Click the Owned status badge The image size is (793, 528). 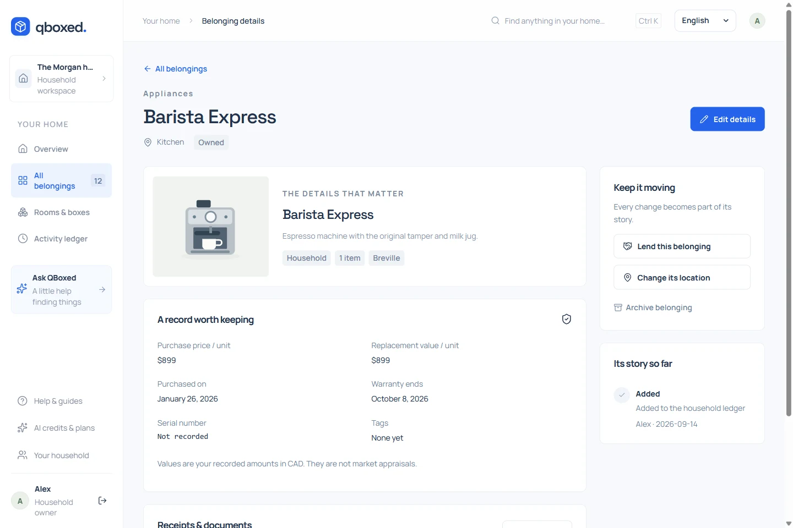pyautogui.click(x=211, y=142)
